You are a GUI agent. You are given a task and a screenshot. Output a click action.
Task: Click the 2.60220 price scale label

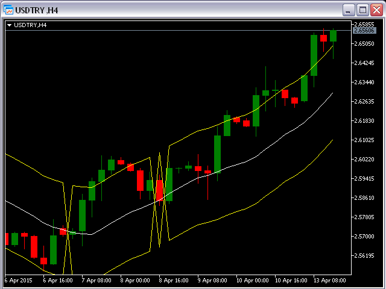[364, 159]
